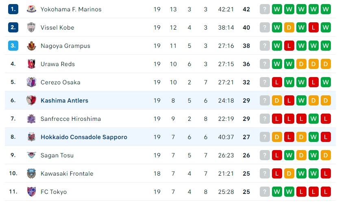Click the Urawa Reds club crest
337x202 pixels.
coord(31,64)
